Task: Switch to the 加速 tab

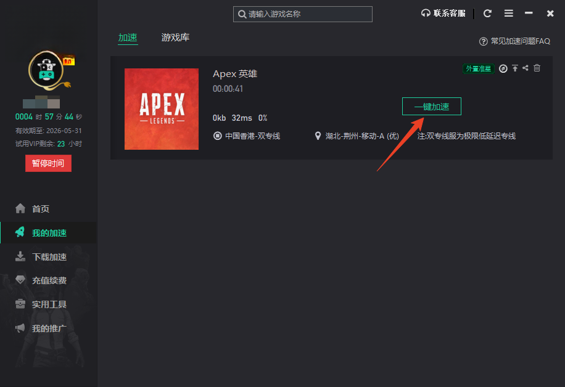Action: click(x=128, y=38)
